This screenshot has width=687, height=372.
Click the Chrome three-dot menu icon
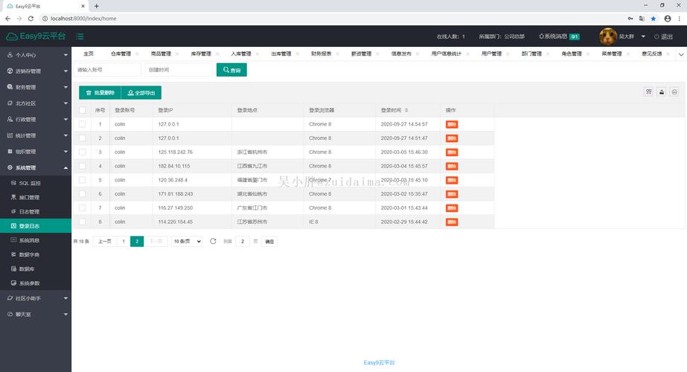[x=680, y=19]
